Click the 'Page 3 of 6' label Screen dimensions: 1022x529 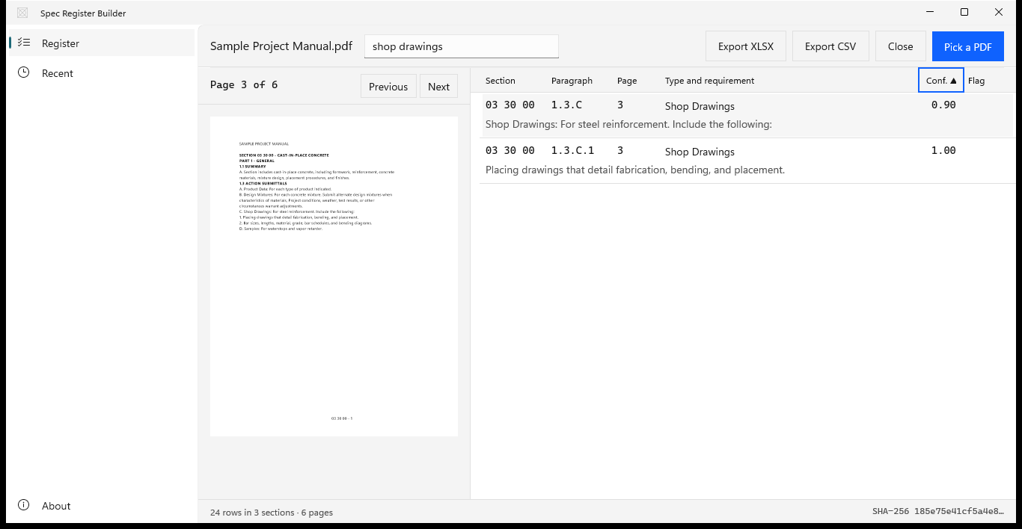pos(244,85)
